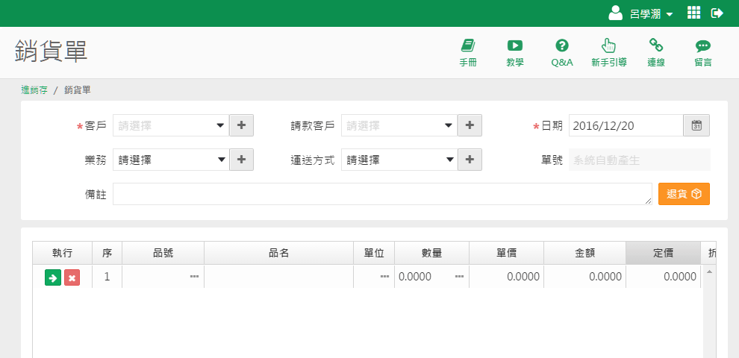Add new customer with 客戶 plus button
Viewport: 739px width, 358px height.
tap(241, 125)
